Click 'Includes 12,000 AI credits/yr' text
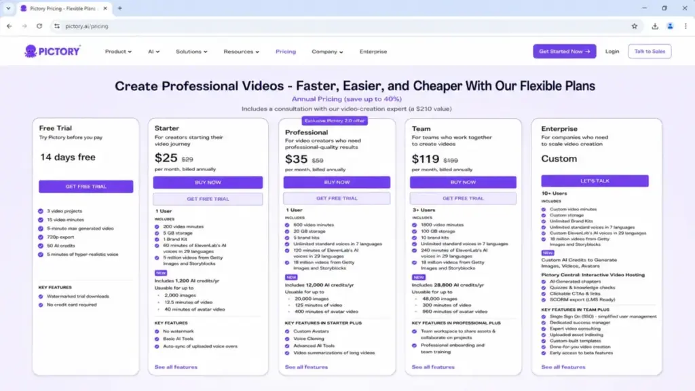Image resolution: width=695 pixels, height=391 pixels. (x=319, y=285)
